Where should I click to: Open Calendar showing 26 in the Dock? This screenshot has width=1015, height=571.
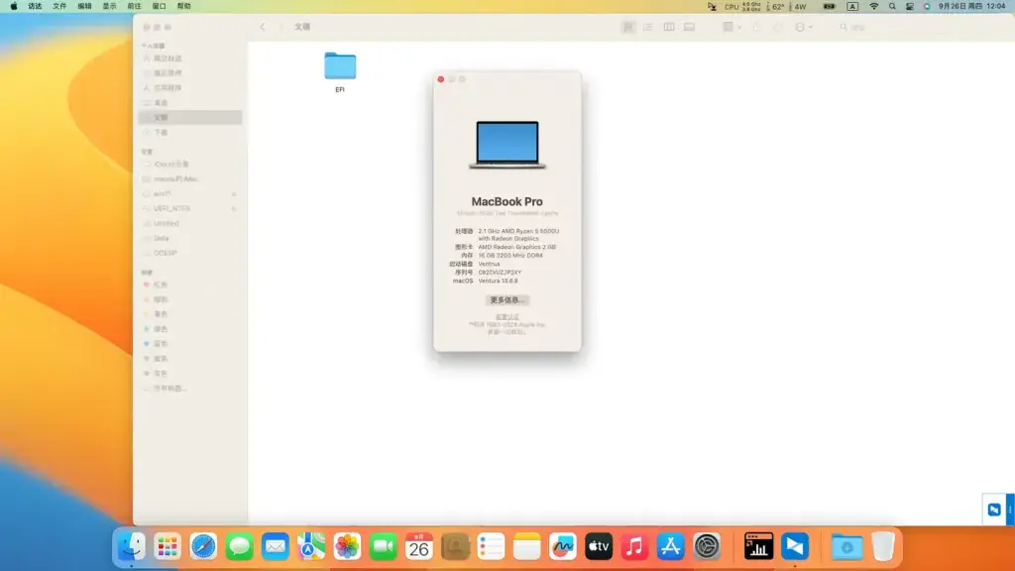pyautogui.click(x=419, y=547)
